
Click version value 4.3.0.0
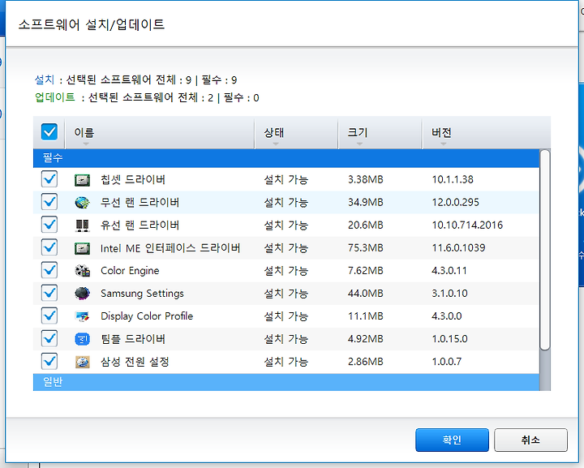click(447, 316)
